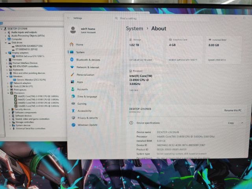Image resolution: width=252 pixels, height=189 pixels.
Task: Click the Gaming controller icon
Action: [73, 104]
